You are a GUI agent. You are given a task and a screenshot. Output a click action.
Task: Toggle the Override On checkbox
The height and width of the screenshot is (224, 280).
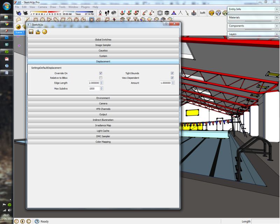click(101, 73)
